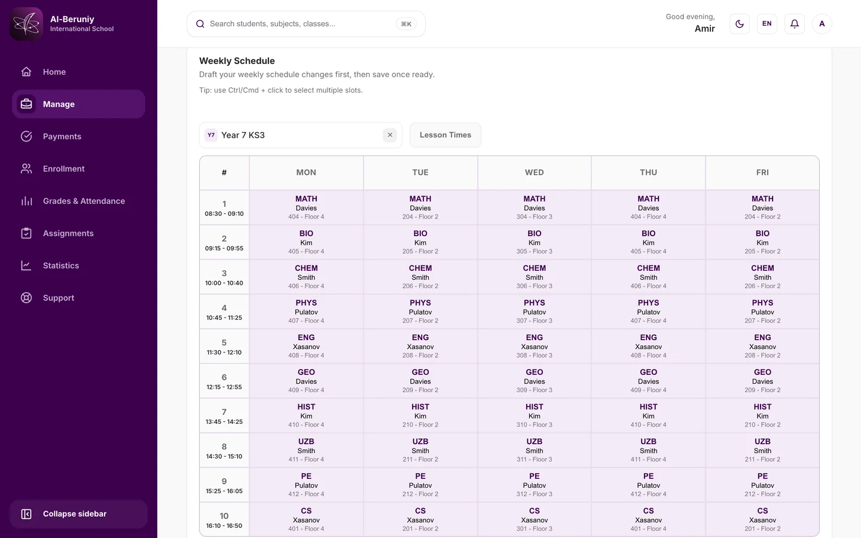The height and width of the screenshot is (538, 861).
Task: Select the Monday GEO slot in room 409
Action: pyautogui.click(x=306, y=381)
